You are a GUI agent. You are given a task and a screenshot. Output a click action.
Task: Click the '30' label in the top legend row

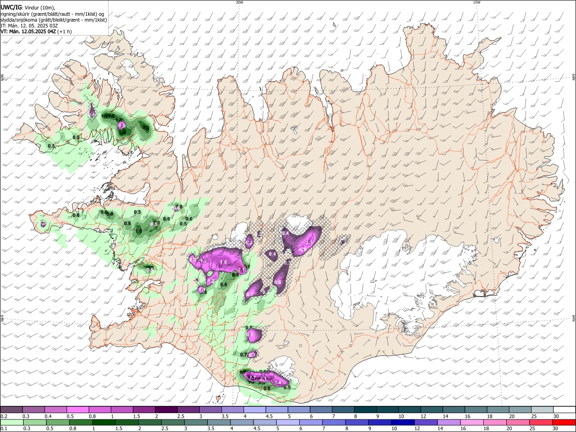556,416
